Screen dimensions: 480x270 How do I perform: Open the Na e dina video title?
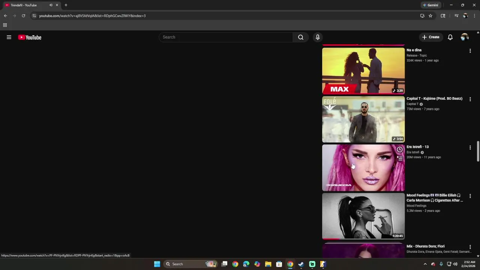coord(414,50)
